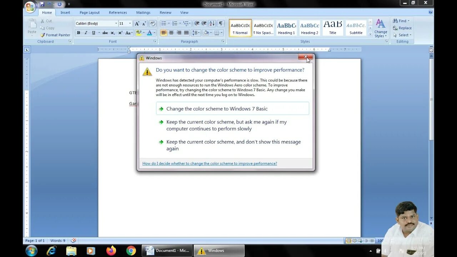
Task: Click the Borders icon in Paragraph group
Action: (x=217, y=33)
